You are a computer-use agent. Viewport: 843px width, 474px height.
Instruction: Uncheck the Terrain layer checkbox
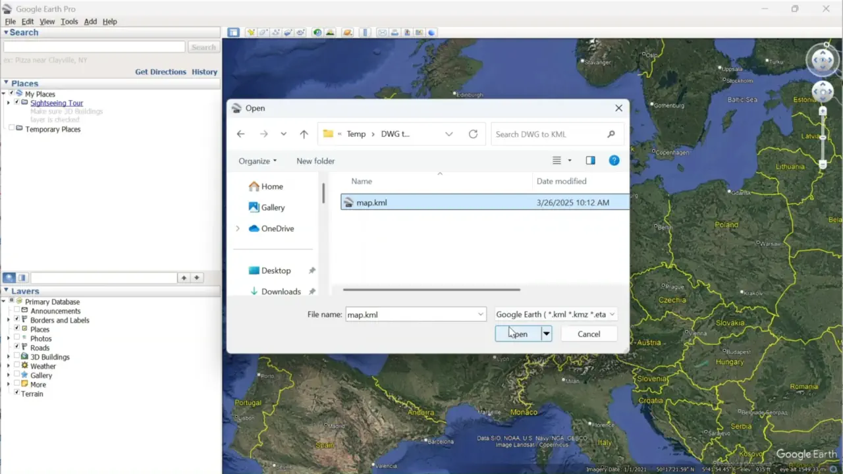coord(16,394)
